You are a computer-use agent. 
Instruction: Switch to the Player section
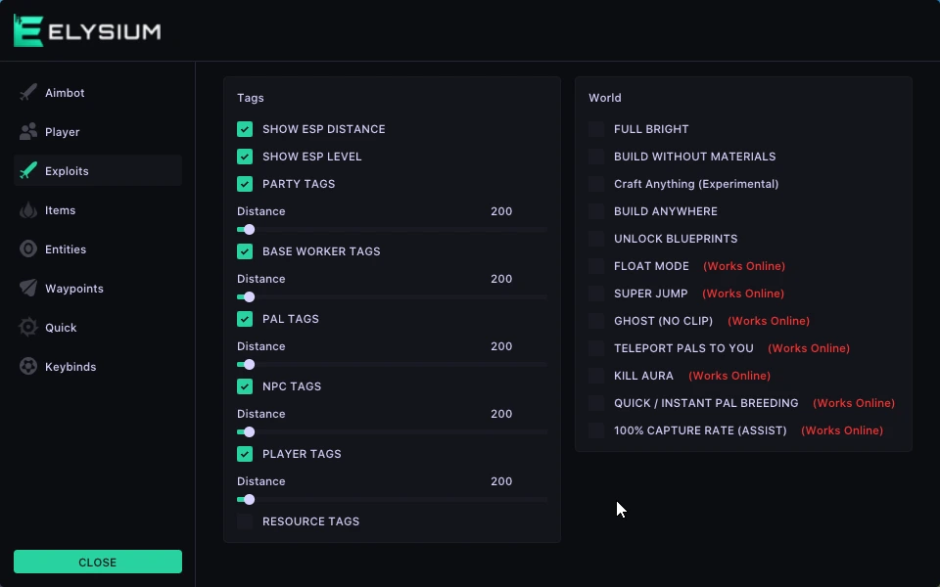click(63, 132)
